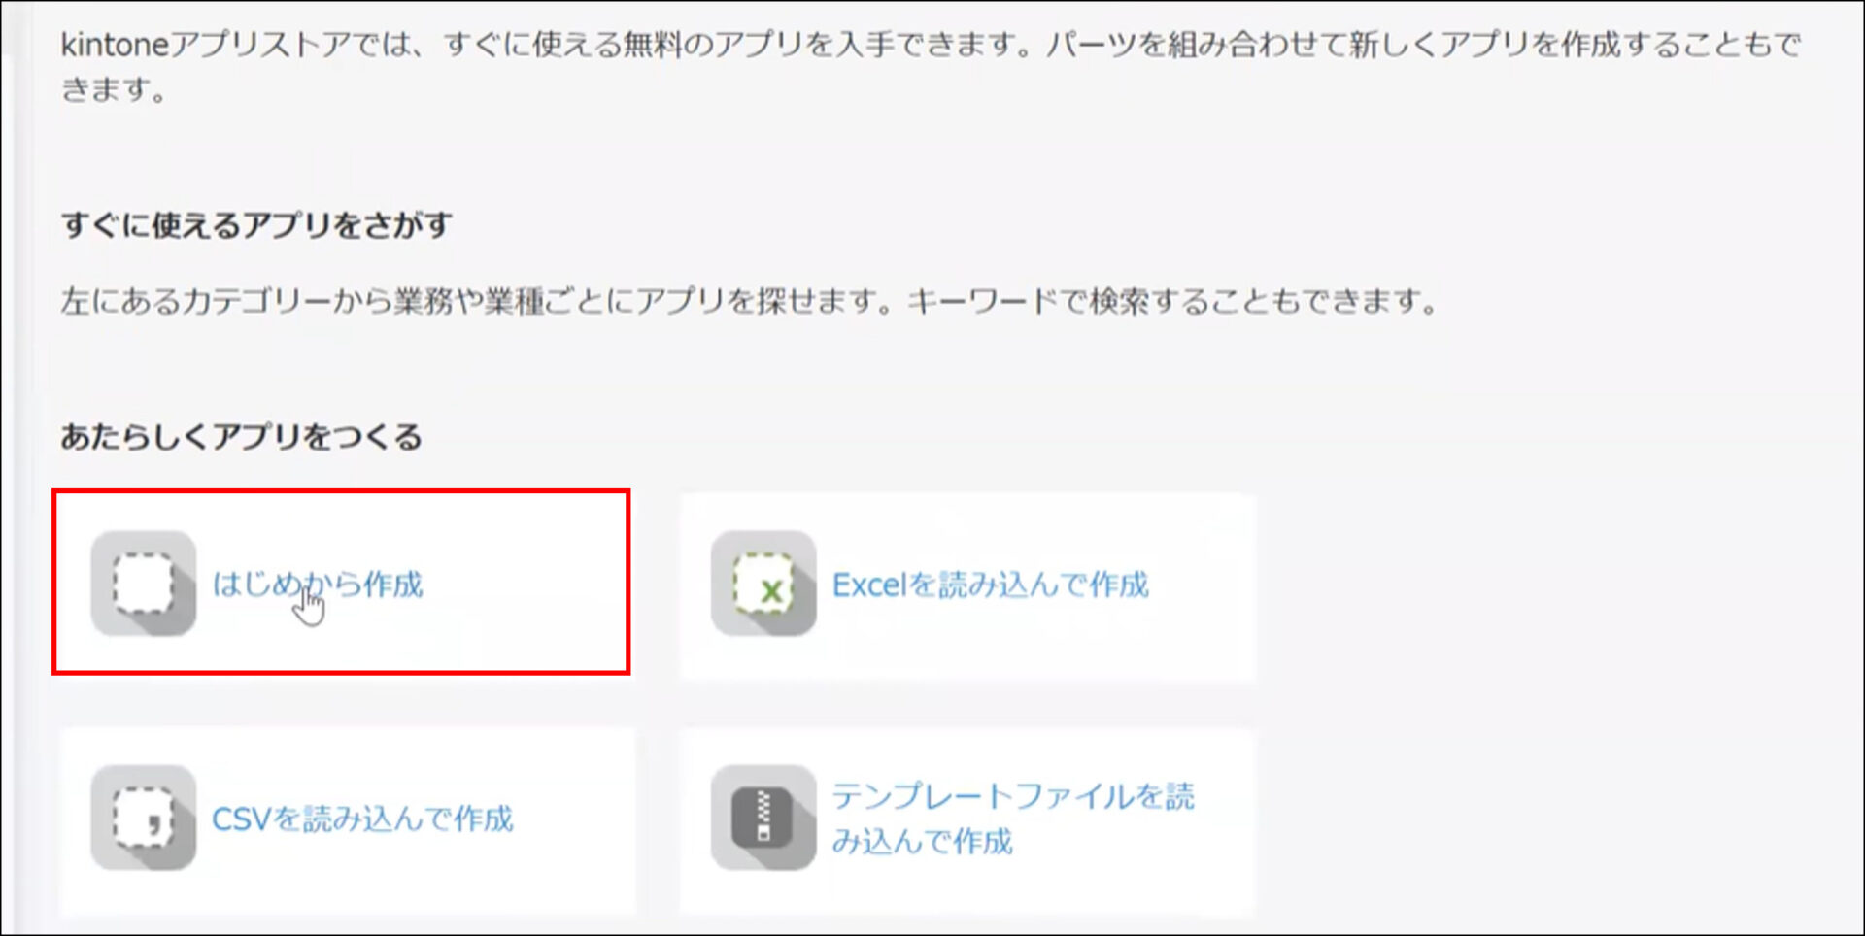Click blank area of the template file card
1865x936 pixels.
[1224, 874]
